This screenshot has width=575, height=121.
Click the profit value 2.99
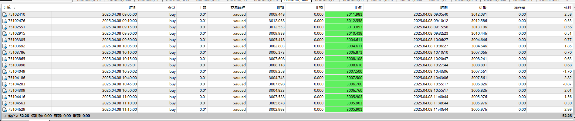568,110
